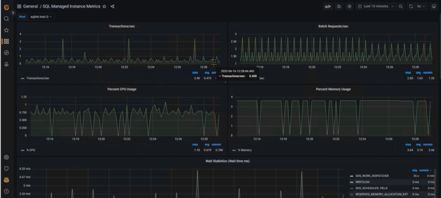
Task: Sort Batch Requests legend by max
Action: tap(408, 73)
